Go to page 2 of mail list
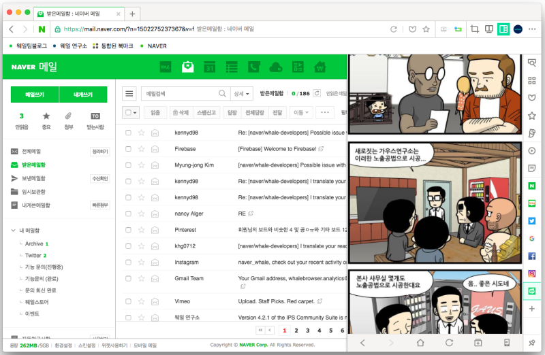545x355 pixels. [x=296, y=331]
